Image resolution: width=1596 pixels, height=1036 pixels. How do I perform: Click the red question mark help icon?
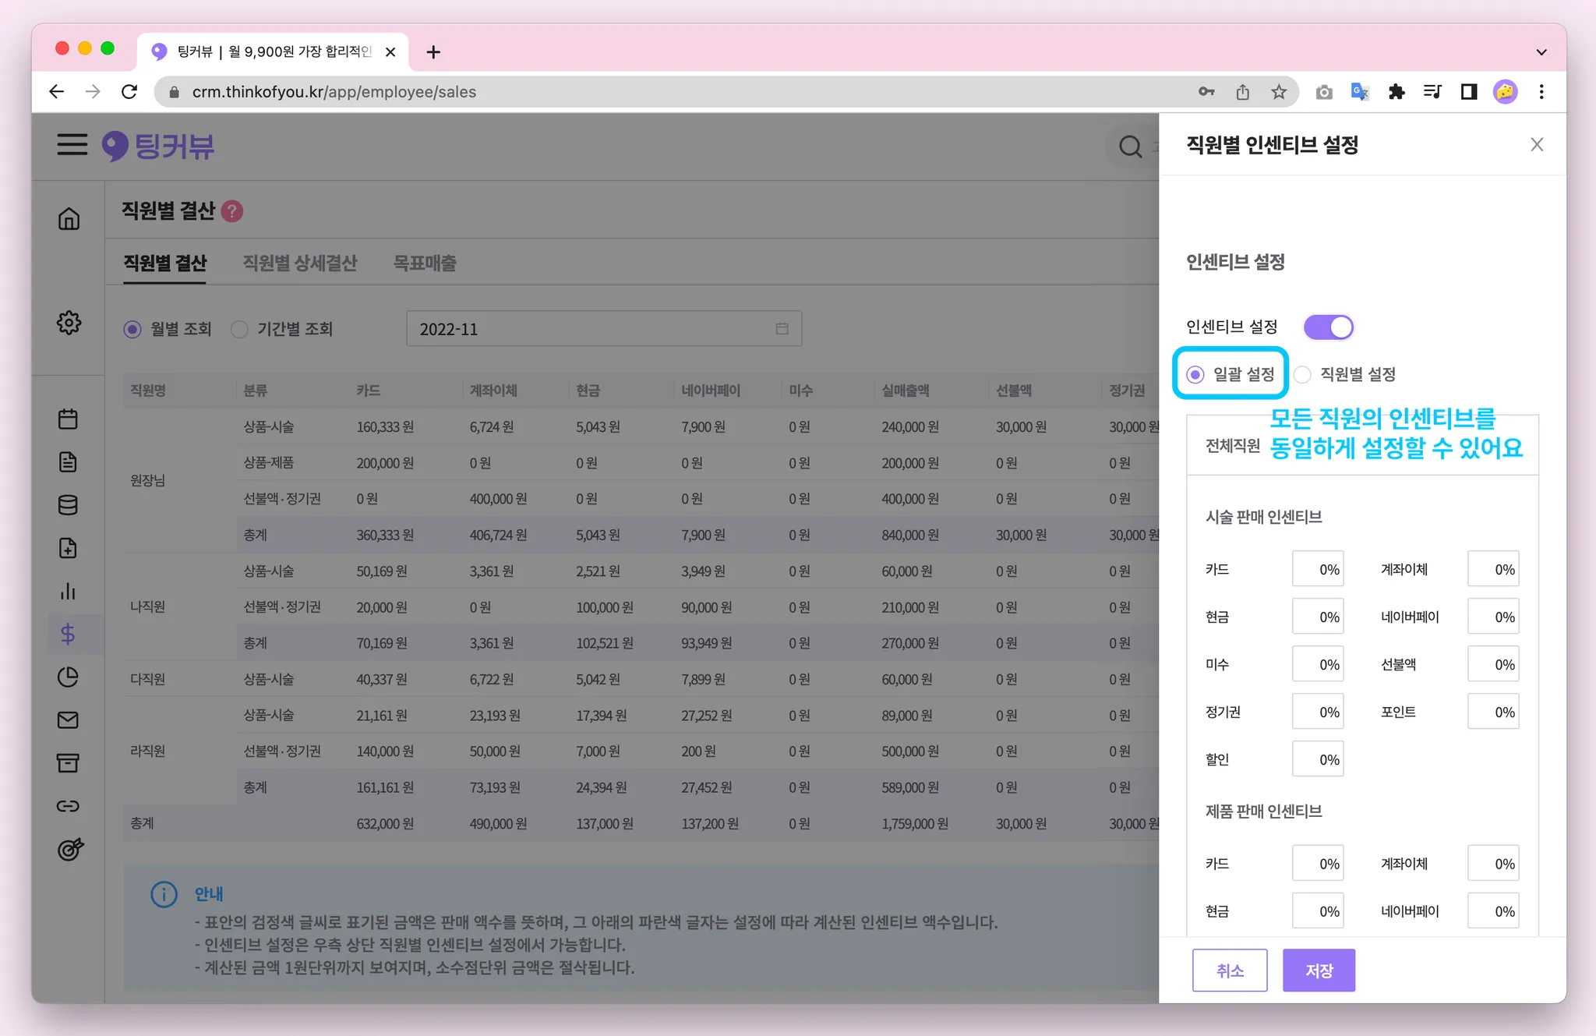coord(232,211)
